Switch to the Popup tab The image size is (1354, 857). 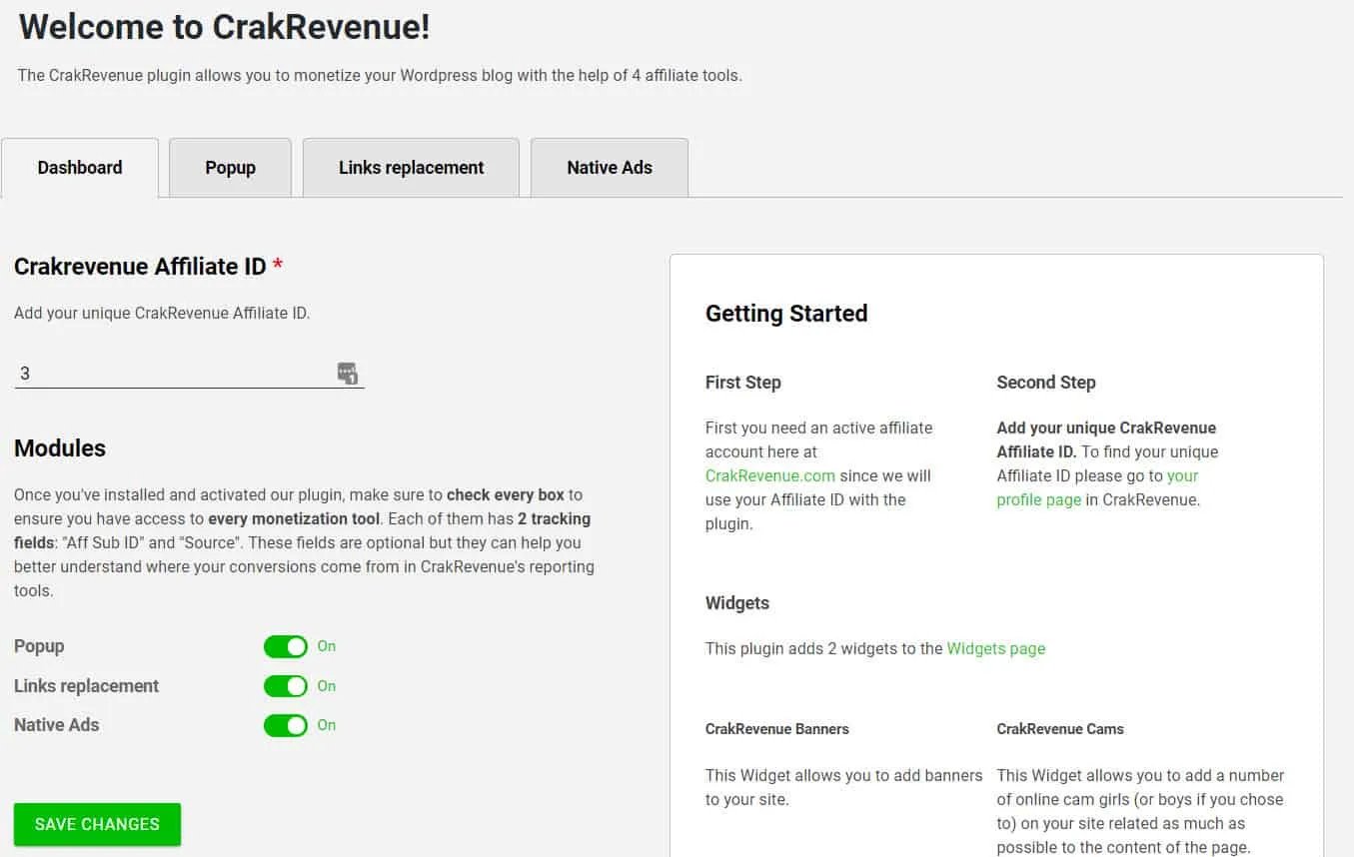click(x=229, y=167)
